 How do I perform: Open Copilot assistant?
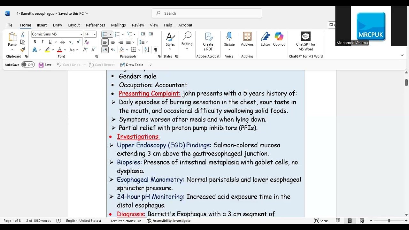(x=279, y=40)
